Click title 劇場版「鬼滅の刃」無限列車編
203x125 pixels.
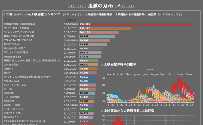click(x=19, y=24)
